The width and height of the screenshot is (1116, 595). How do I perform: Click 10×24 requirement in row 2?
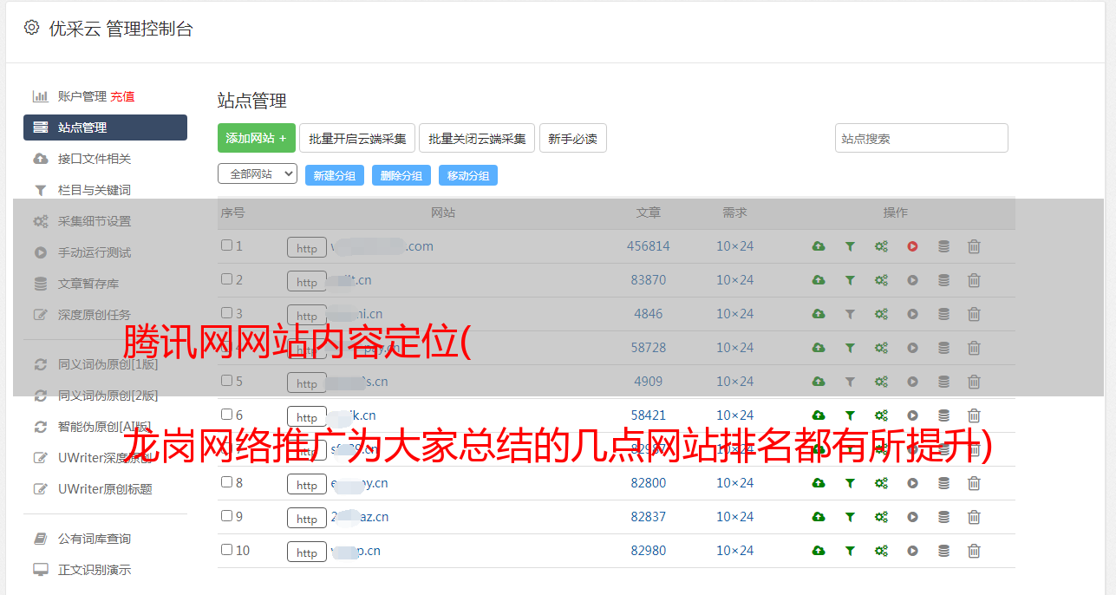(734, 280)
